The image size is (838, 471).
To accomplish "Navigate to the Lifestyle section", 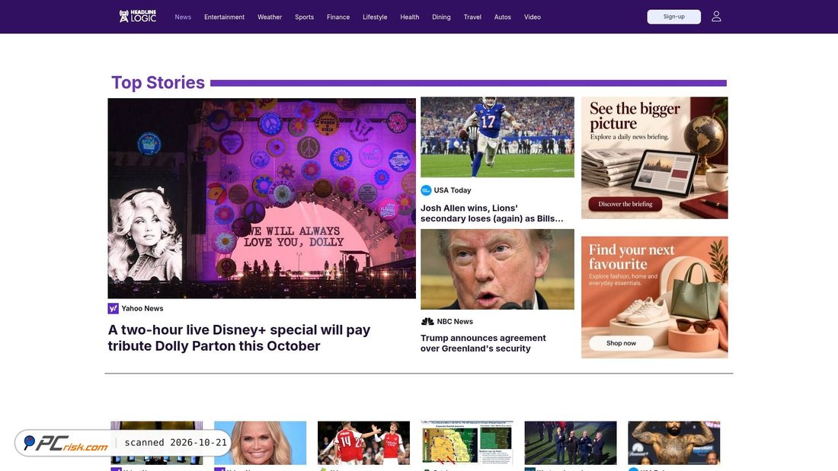I will (375, 17).
